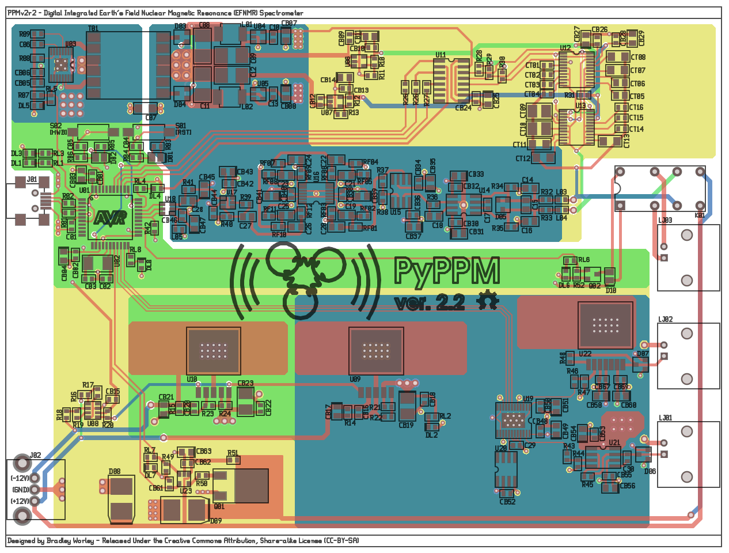Click the CT12 capacitor label
Image resolution: width=729 pixels, height=553 pixels.
[x=523, y=158]
